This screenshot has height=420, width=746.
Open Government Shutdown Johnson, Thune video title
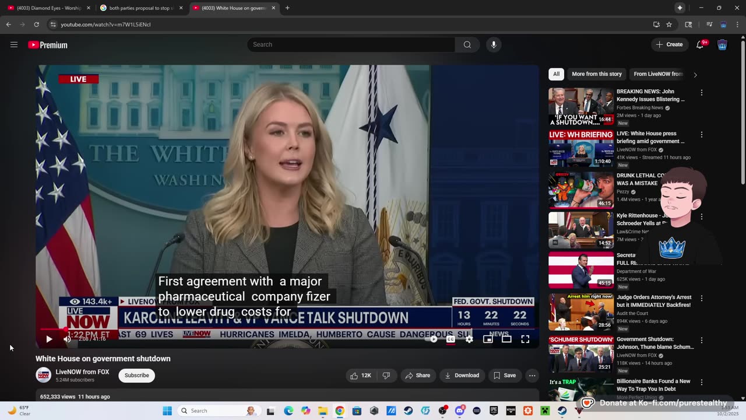coord(655,343)
